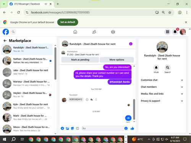Search in conversation magnifier icon
Image resolution: width=191 pixels, height=143 pixels.
click(x=167, y=67)
